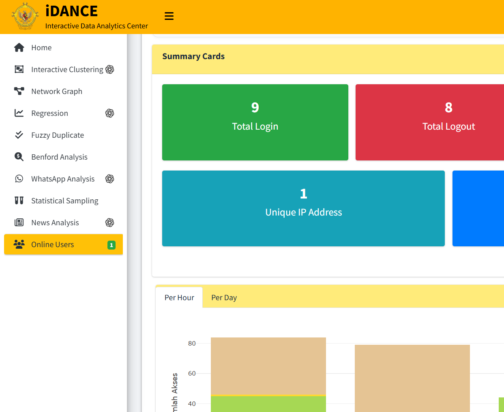The image size is (504, 412).
Task: Click the Network Graph node icon
Action: 19,92
